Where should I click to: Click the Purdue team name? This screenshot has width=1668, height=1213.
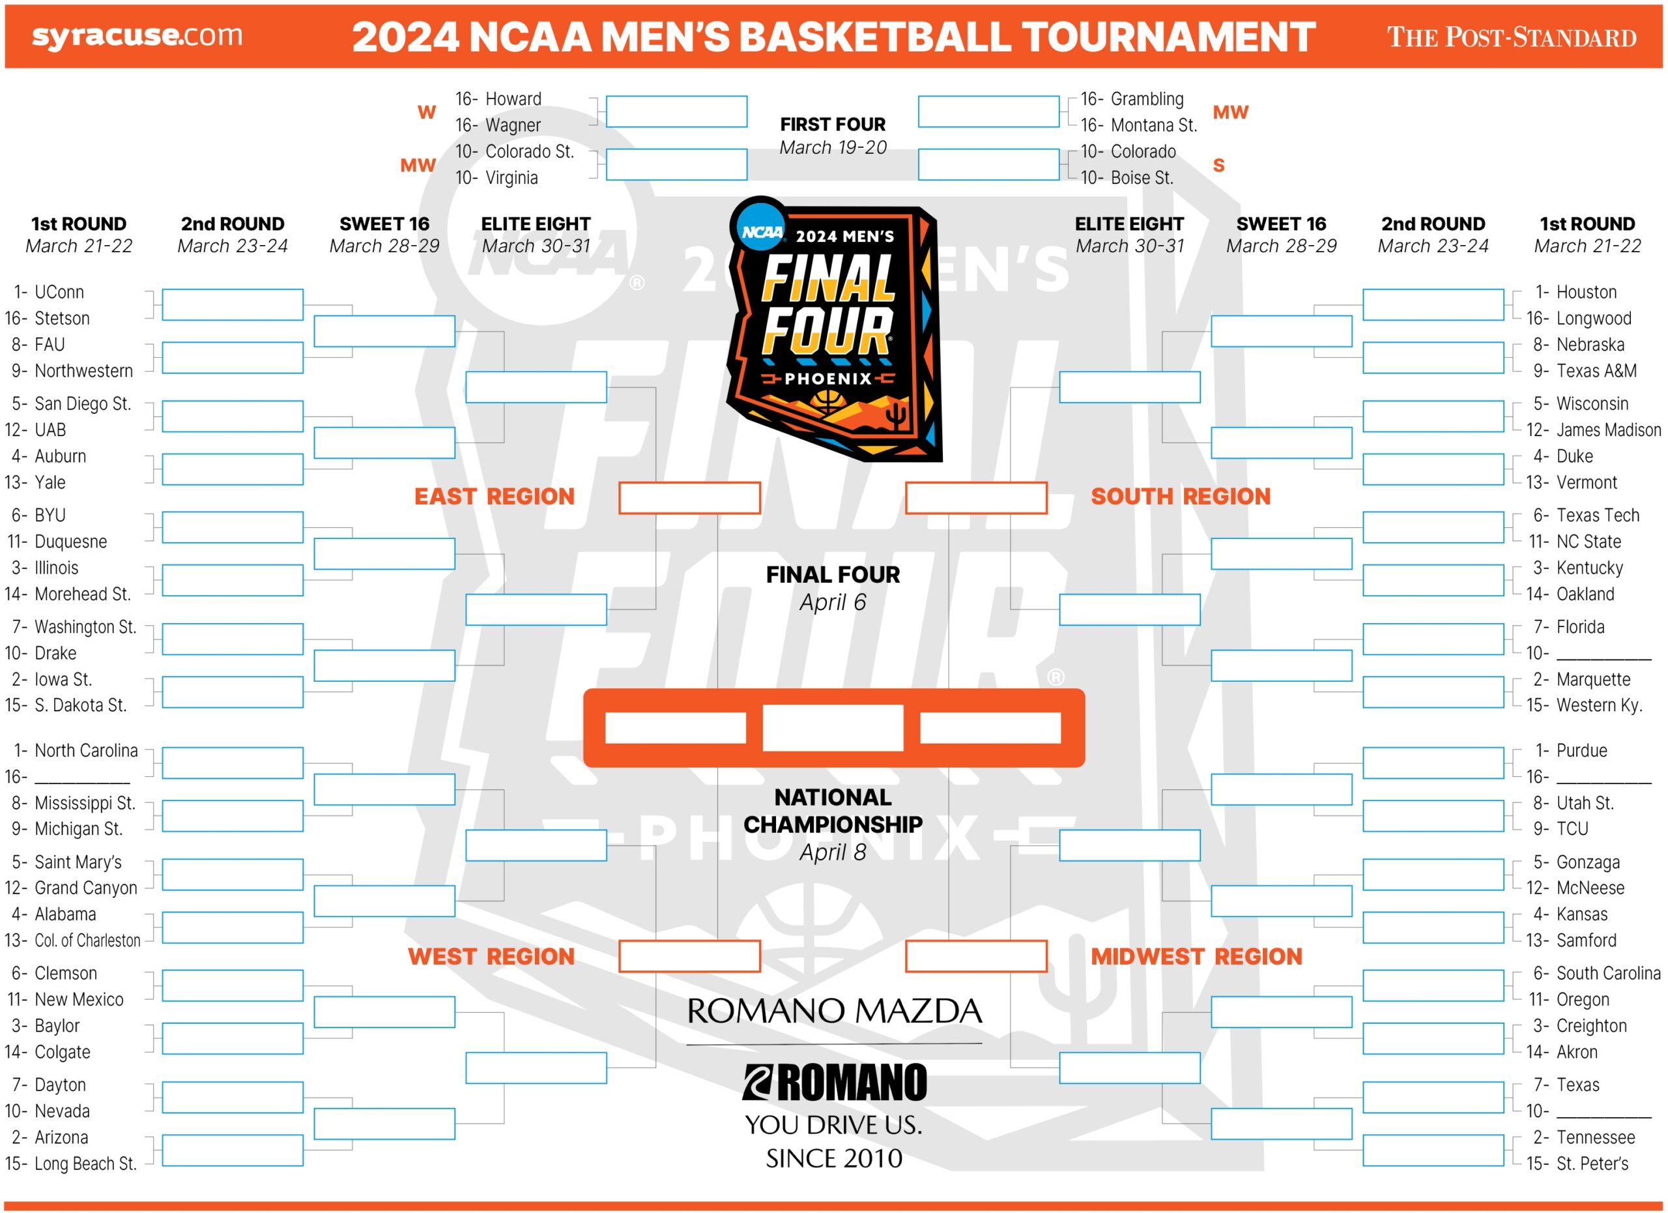coord(1581,750)
